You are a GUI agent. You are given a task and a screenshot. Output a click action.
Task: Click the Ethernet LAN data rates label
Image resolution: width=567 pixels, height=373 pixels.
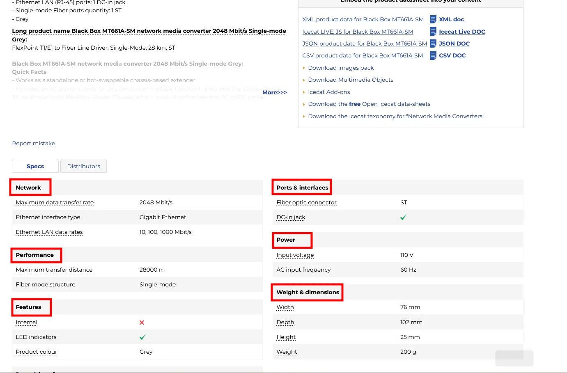click(49, 232)
